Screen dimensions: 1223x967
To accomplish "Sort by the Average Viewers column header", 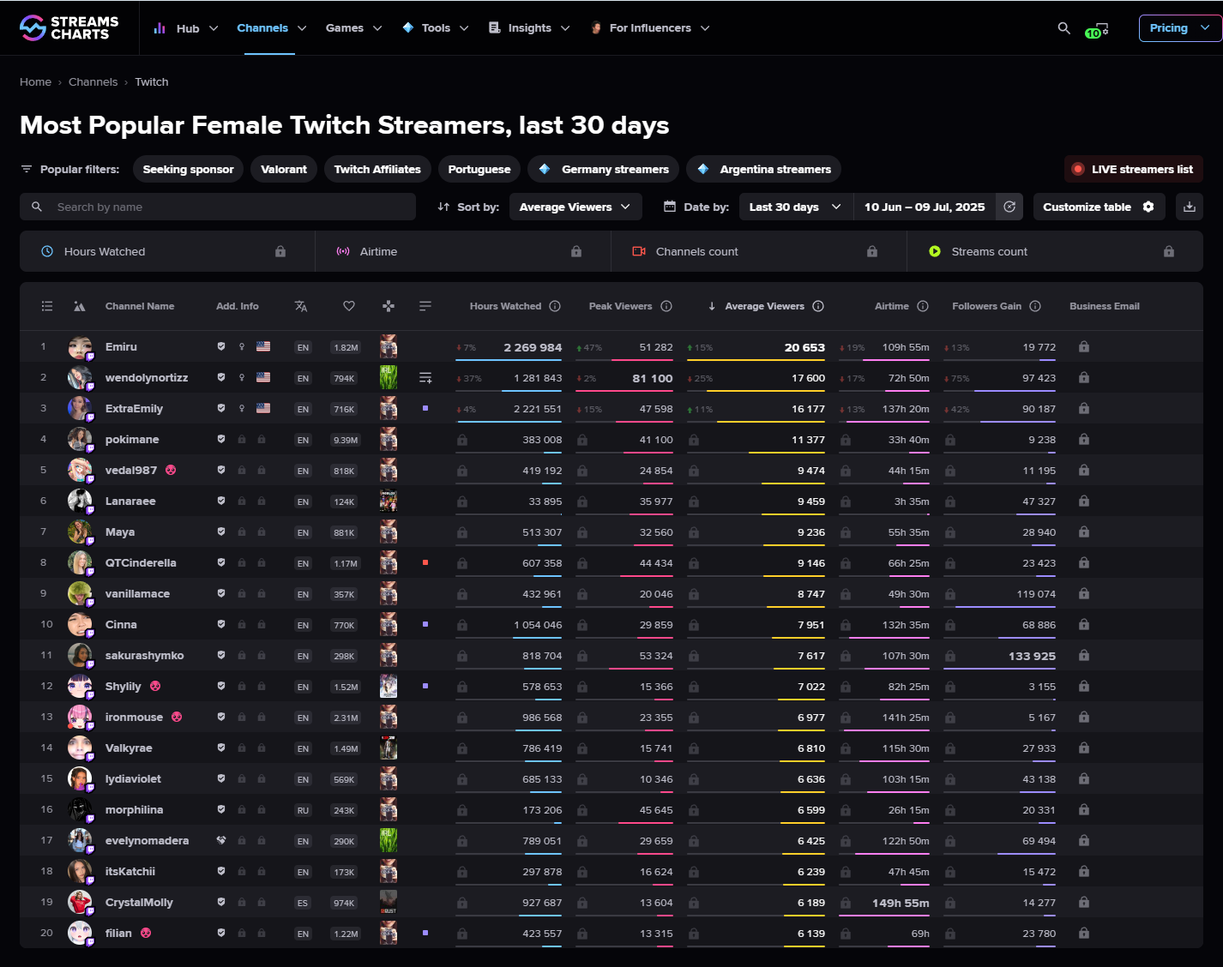I will click(x=765, y=306).
